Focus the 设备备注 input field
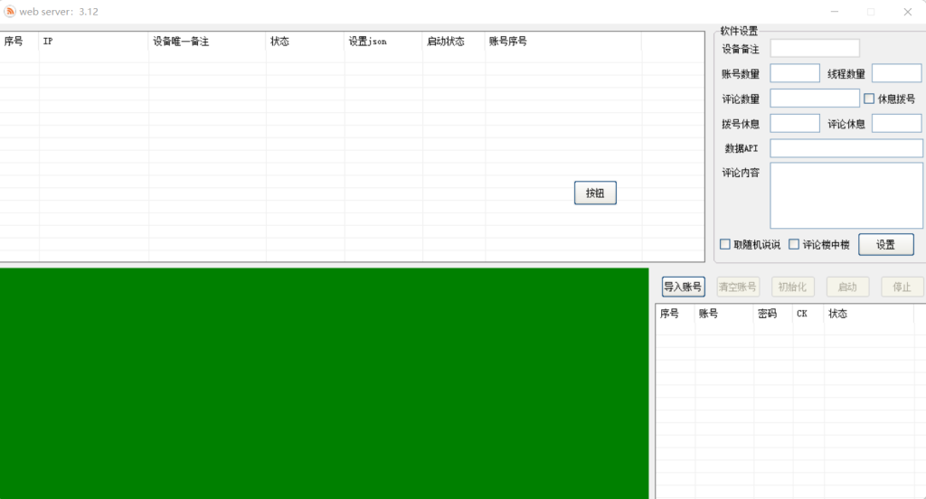This screenshot has width=926, height=499. point(815,49)
